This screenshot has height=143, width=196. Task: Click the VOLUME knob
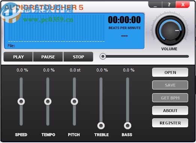point(170,30)
